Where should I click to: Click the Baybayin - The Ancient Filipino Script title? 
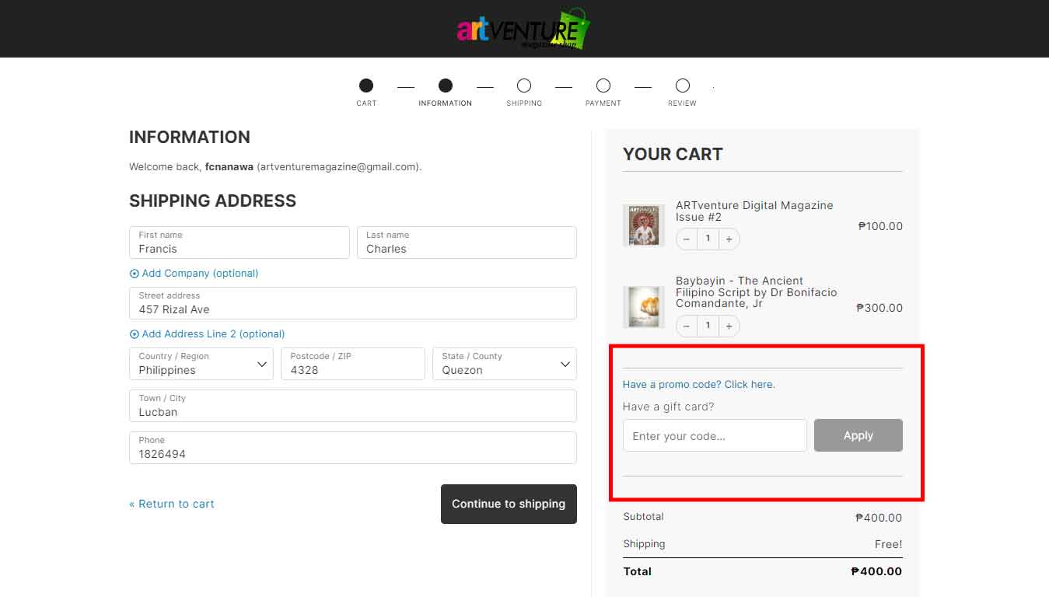point(757,292)
